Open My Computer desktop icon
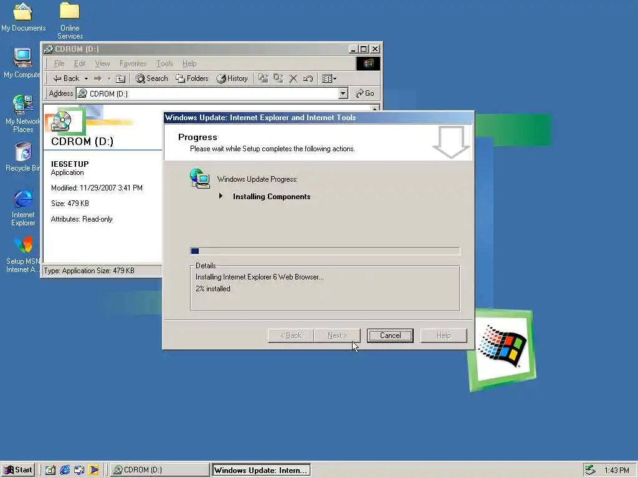Screen dimensions: 638x478 [22, 63]
